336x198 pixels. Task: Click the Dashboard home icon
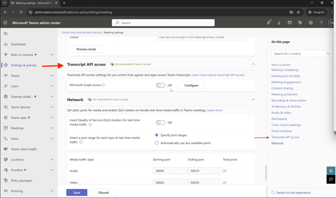click(6, 44)
